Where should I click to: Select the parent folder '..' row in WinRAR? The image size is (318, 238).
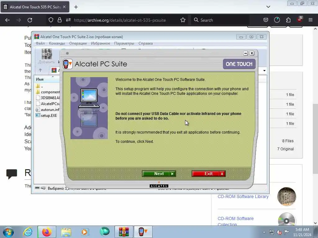tap(48, 86)
